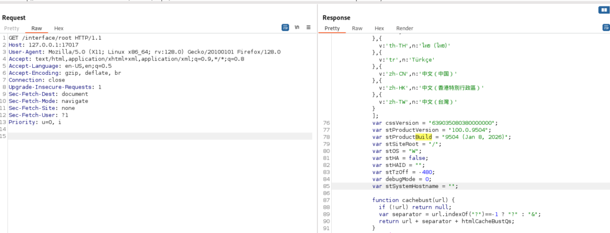Click the split layout icon above Response

click(x=603, y=10)
